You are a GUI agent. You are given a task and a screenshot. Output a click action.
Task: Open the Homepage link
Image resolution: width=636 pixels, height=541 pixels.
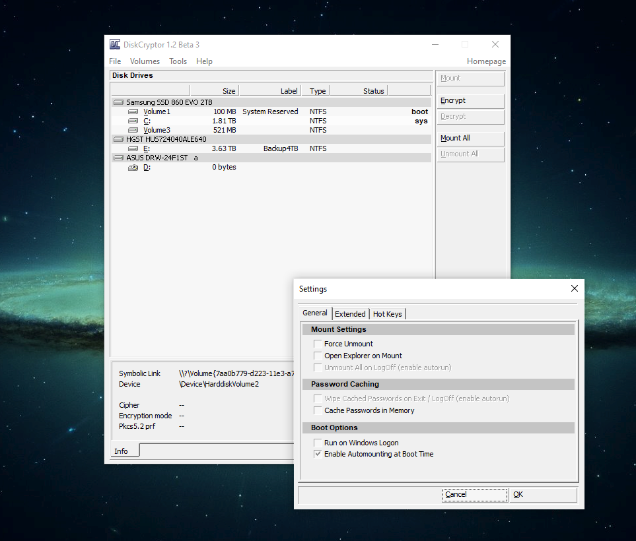point(486,61)
